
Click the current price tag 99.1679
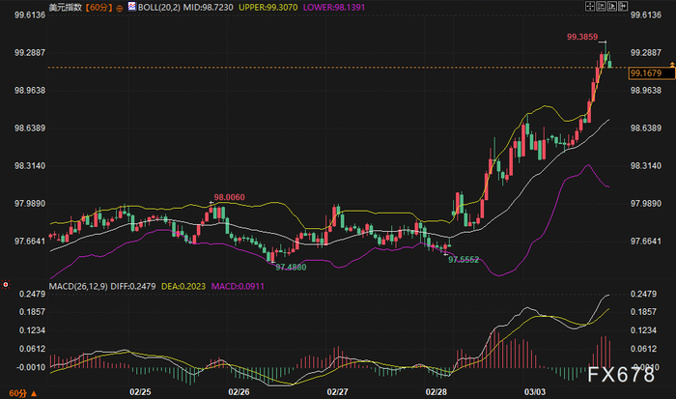tap(652, 73)
